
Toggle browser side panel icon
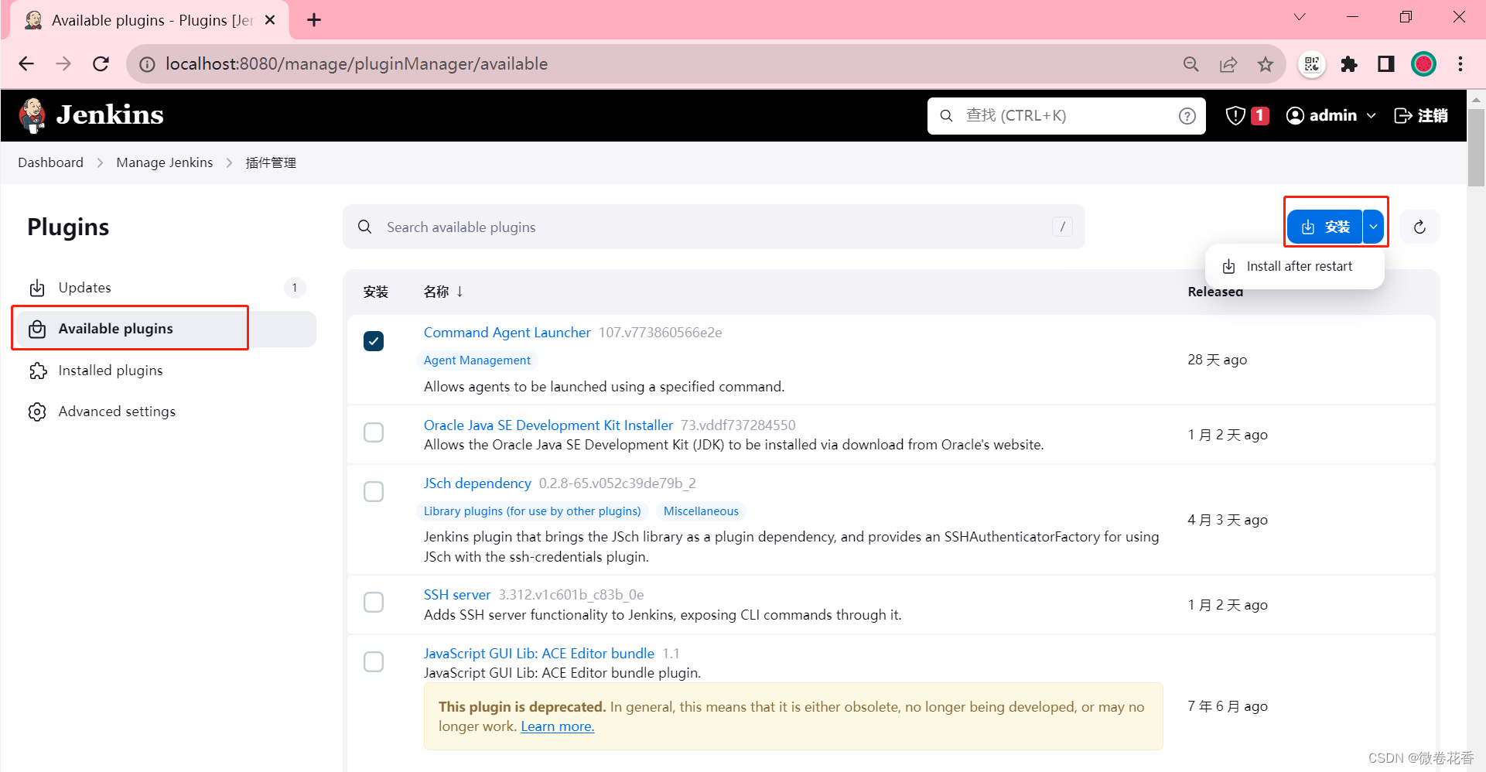(1386, 64)
